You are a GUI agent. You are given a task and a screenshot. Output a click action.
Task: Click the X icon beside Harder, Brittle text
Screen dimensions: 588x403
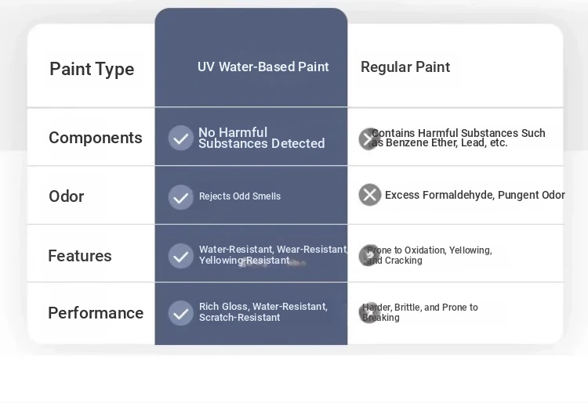369,313
